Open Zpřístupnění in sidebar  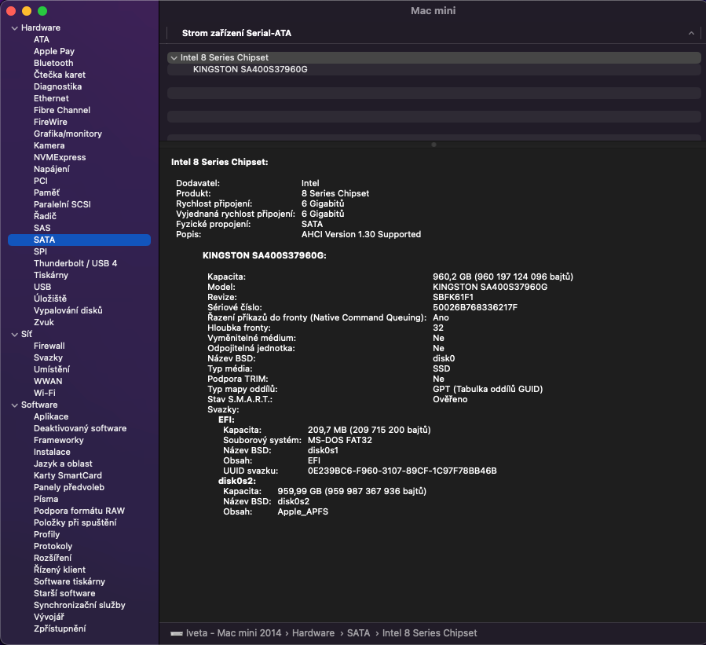pos(60,629)
